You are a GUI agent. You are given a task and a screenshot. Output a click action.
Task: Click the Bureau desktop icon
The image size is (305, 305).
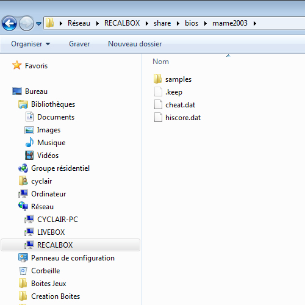click(x=17, y=91)
